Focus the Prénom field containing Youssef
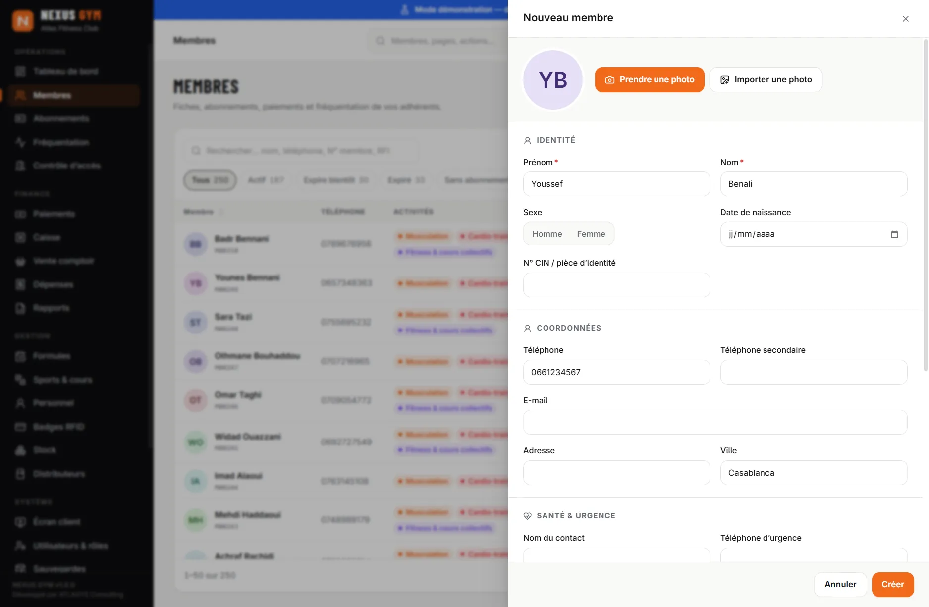Screen dimensions: 929x607 click(x=616, y=184)
